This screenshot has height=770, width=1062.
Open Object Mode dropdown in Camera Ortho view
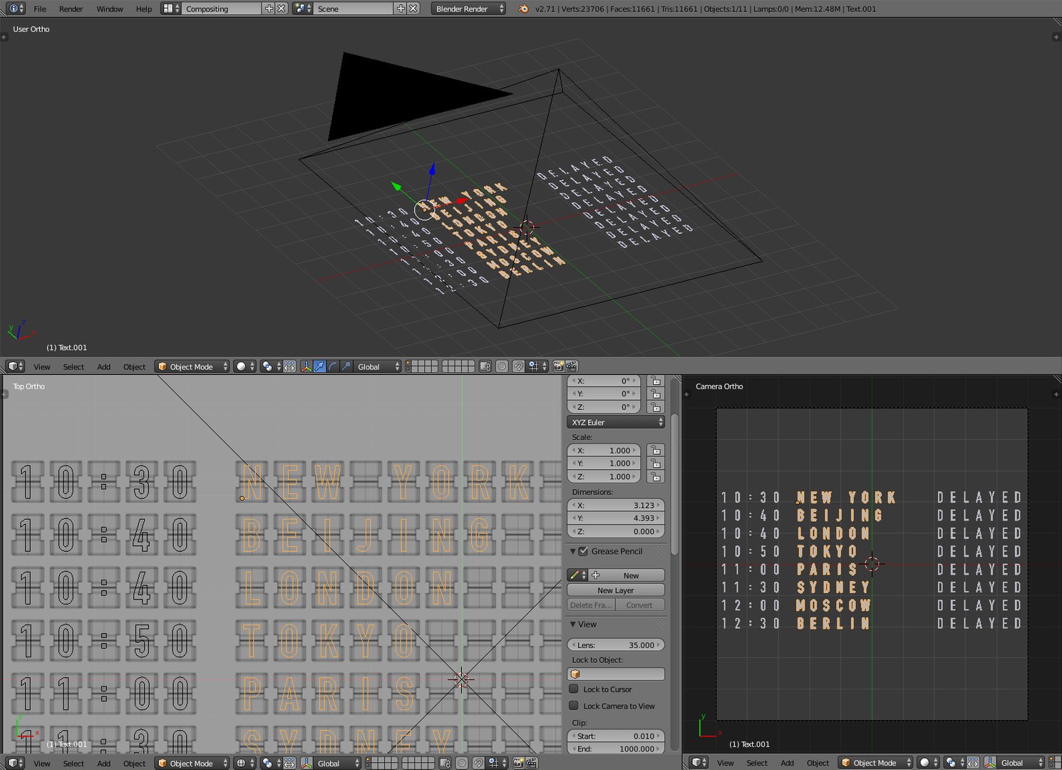875,763
